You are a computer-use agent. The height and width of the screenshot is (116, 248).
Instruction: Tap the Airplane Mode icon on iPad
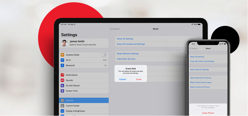62,55
